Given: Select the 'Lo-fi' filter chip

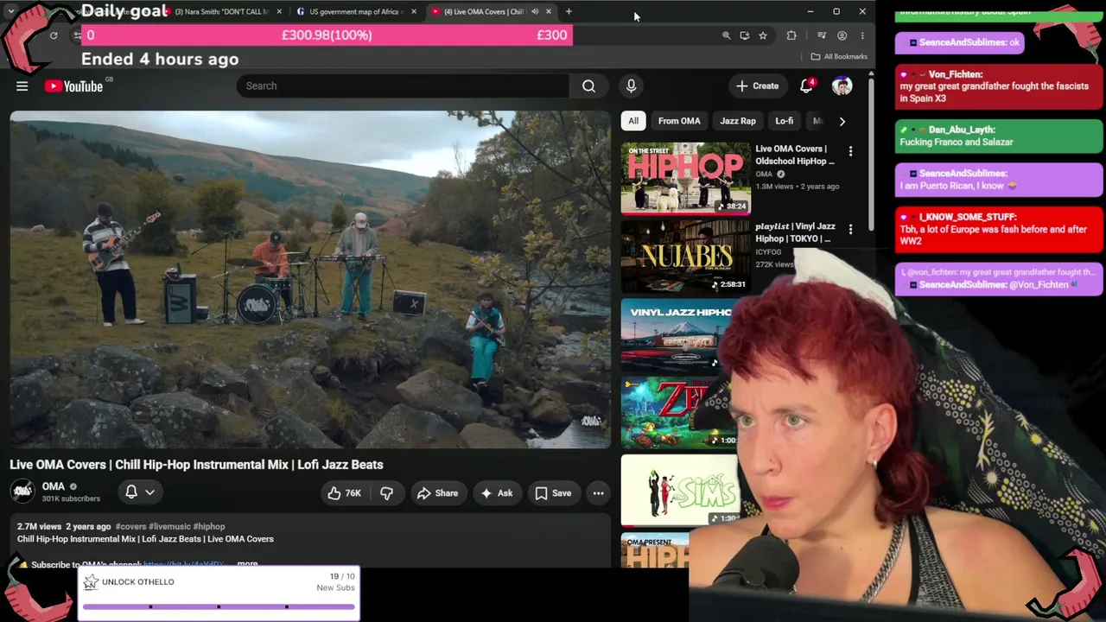Looking at the screenshot, I should (x=784, y=121).
